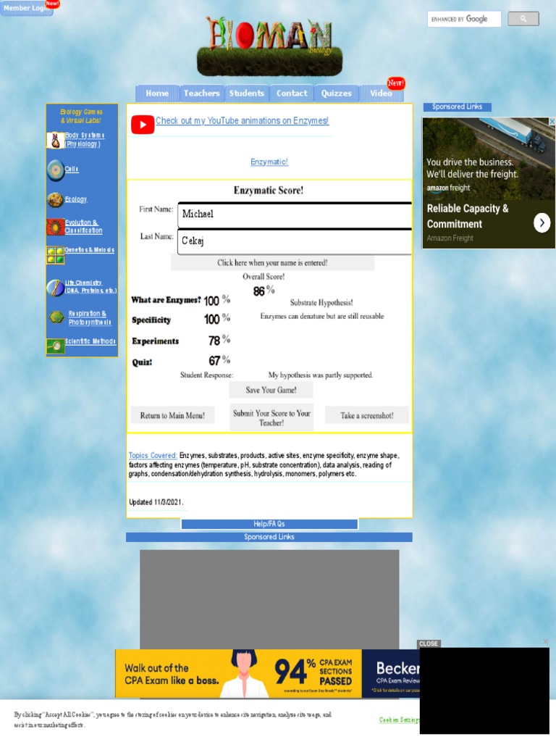
Task: Click the Cells sidebar icon
Action: click(55, 170)
